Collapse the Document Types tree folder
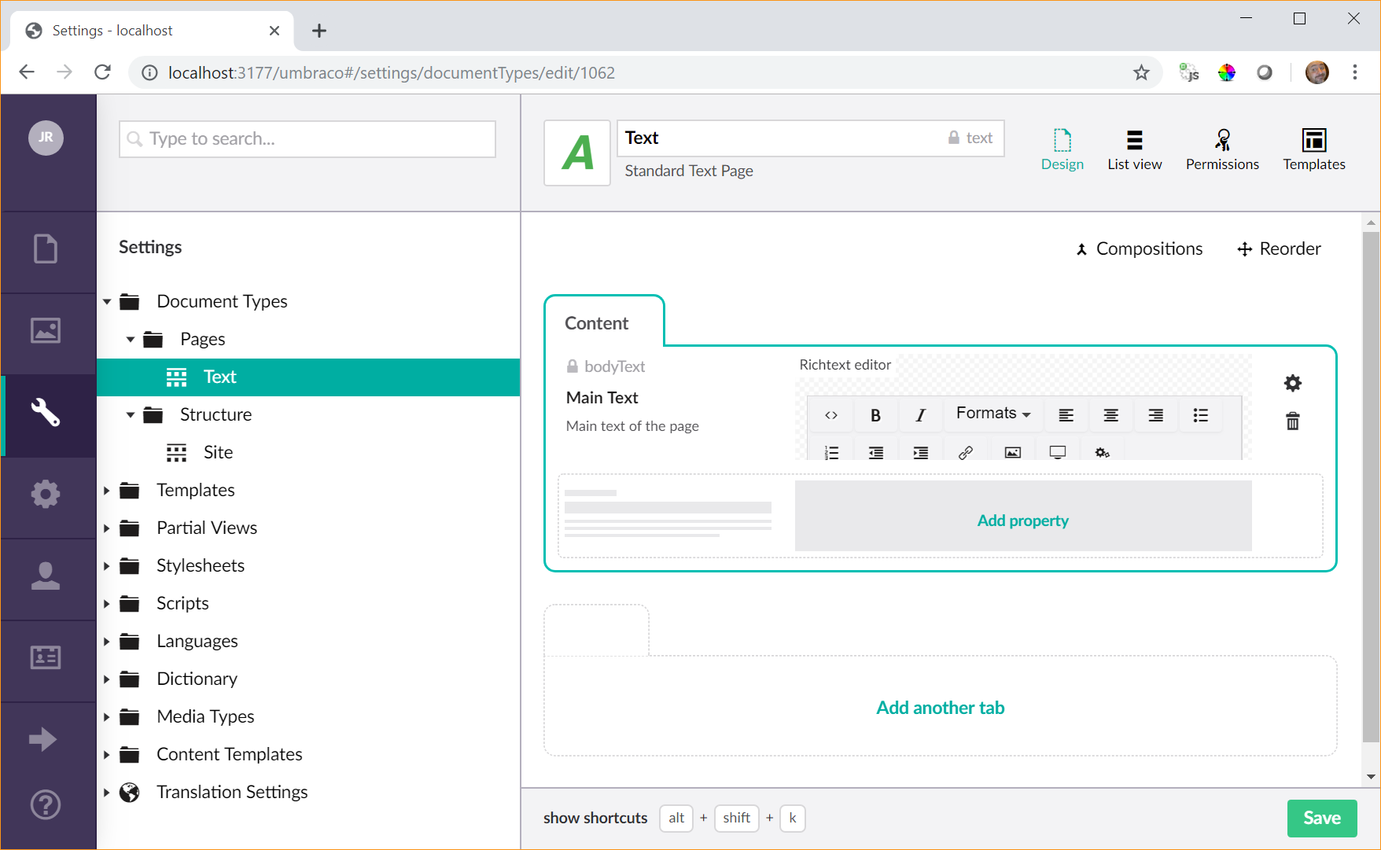 click(x=107, y=302)
